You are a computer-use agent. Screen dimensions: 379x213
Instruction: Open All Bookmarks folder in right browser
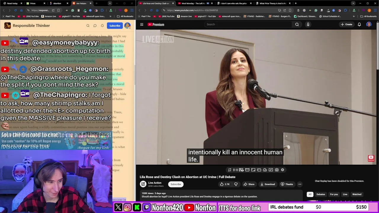369,16
